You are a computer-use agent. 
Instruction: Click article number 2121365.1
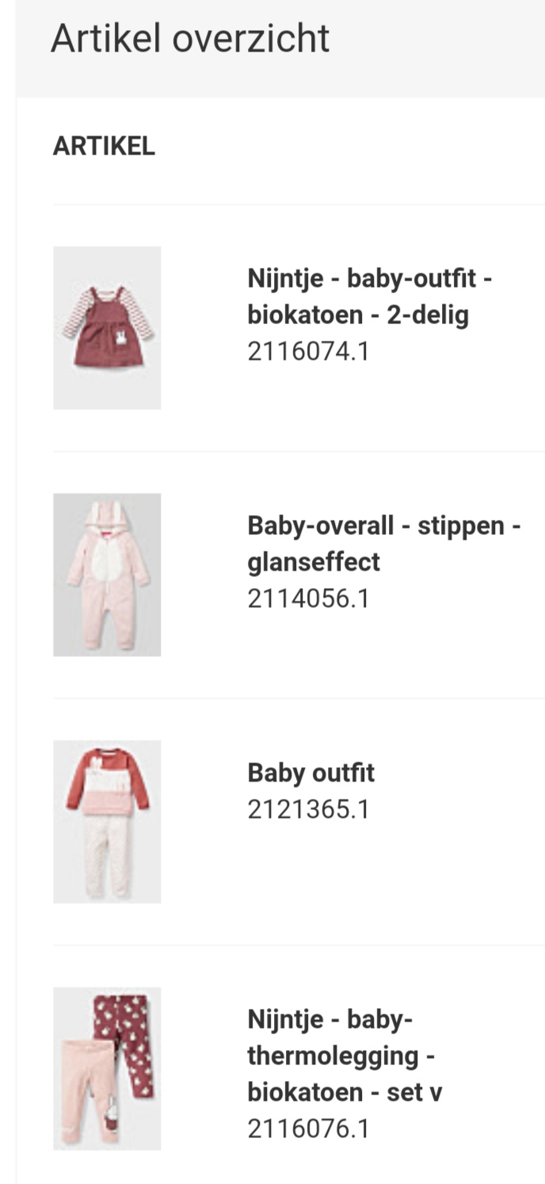coord(308,809)
